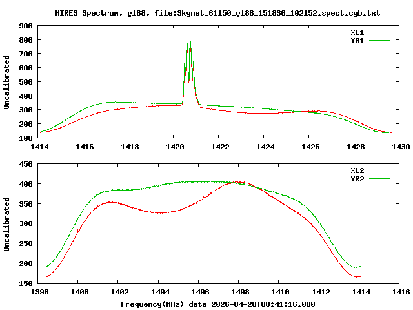Click the 1426 x-axis tick label

coord(310,147)
